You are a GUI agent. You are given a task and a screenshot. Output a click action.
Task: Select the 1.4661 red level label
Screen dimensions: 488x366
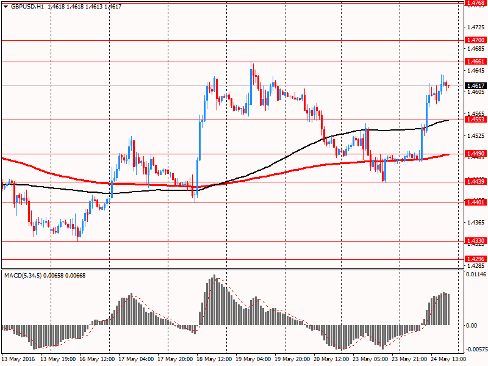pos(476,62)
